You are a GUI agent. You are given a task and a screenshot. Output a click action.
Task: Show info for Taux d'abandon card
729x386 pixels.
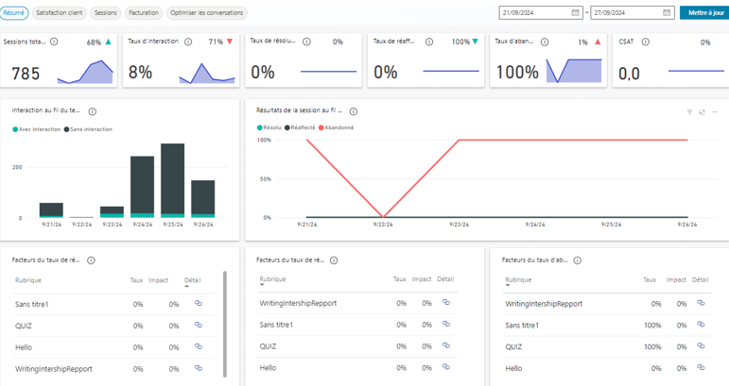tap(545, 42)
